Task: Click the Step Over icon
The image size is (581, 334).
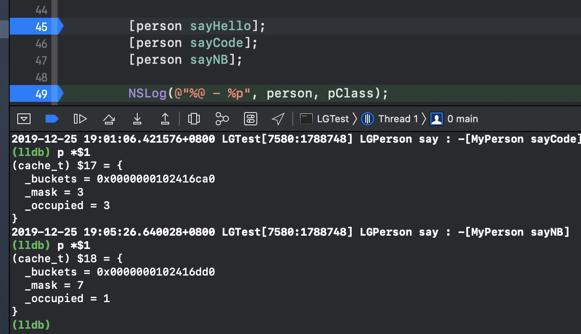Action: pyautogui.click(x=108, y=119)
